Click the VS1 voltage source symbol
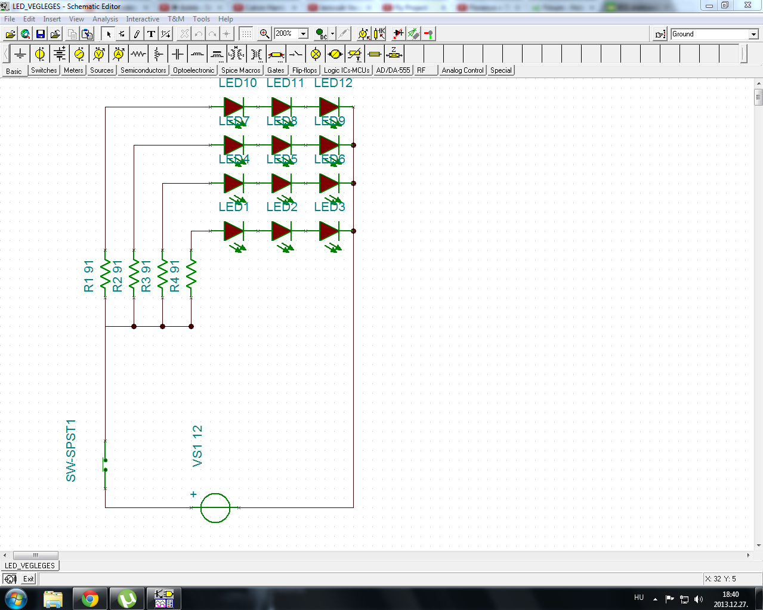763x610 pixels. (x=215, y=507)
